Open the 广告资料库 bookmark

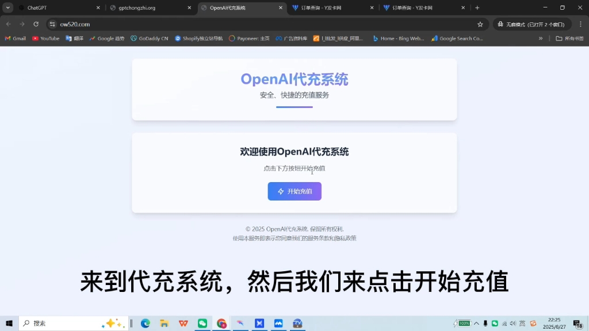292,39
